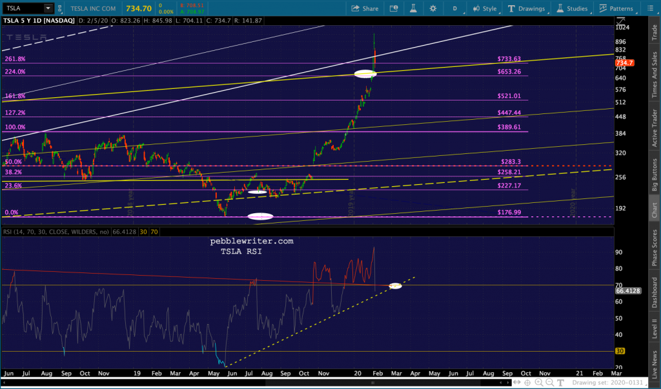Open the list options icon at top right
Image resolution: width=661 pixels, height=389 pixels.
651,8
